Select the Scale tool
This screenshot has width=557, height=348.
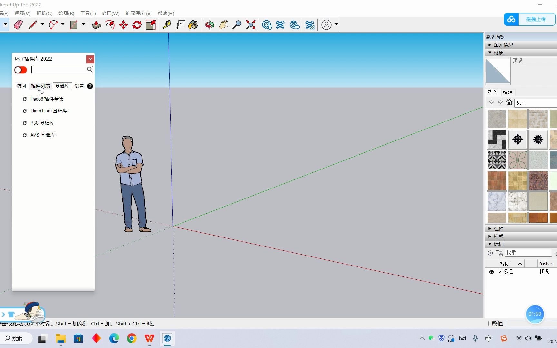pos(151,25)
